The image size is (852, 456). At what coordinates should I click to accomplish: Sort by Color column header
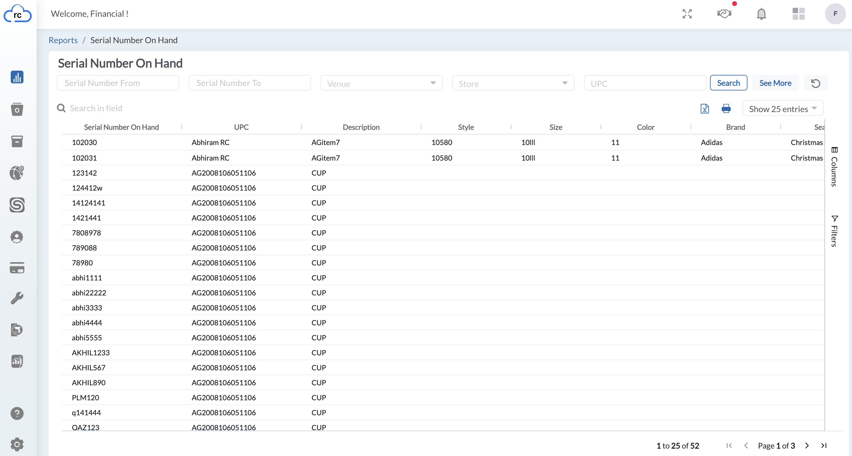click(x=646, y=127)
